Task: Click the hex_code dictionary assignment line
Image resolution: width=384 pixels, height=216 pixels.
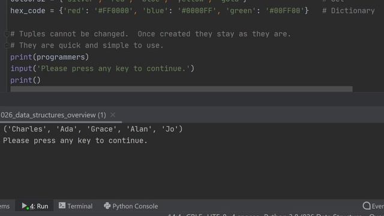Action: point(160,11)
